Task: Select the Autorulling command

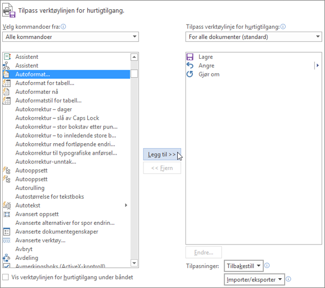Action: coord(67,188)
